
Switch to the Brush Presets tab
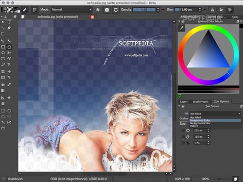[x=201, y=102]
